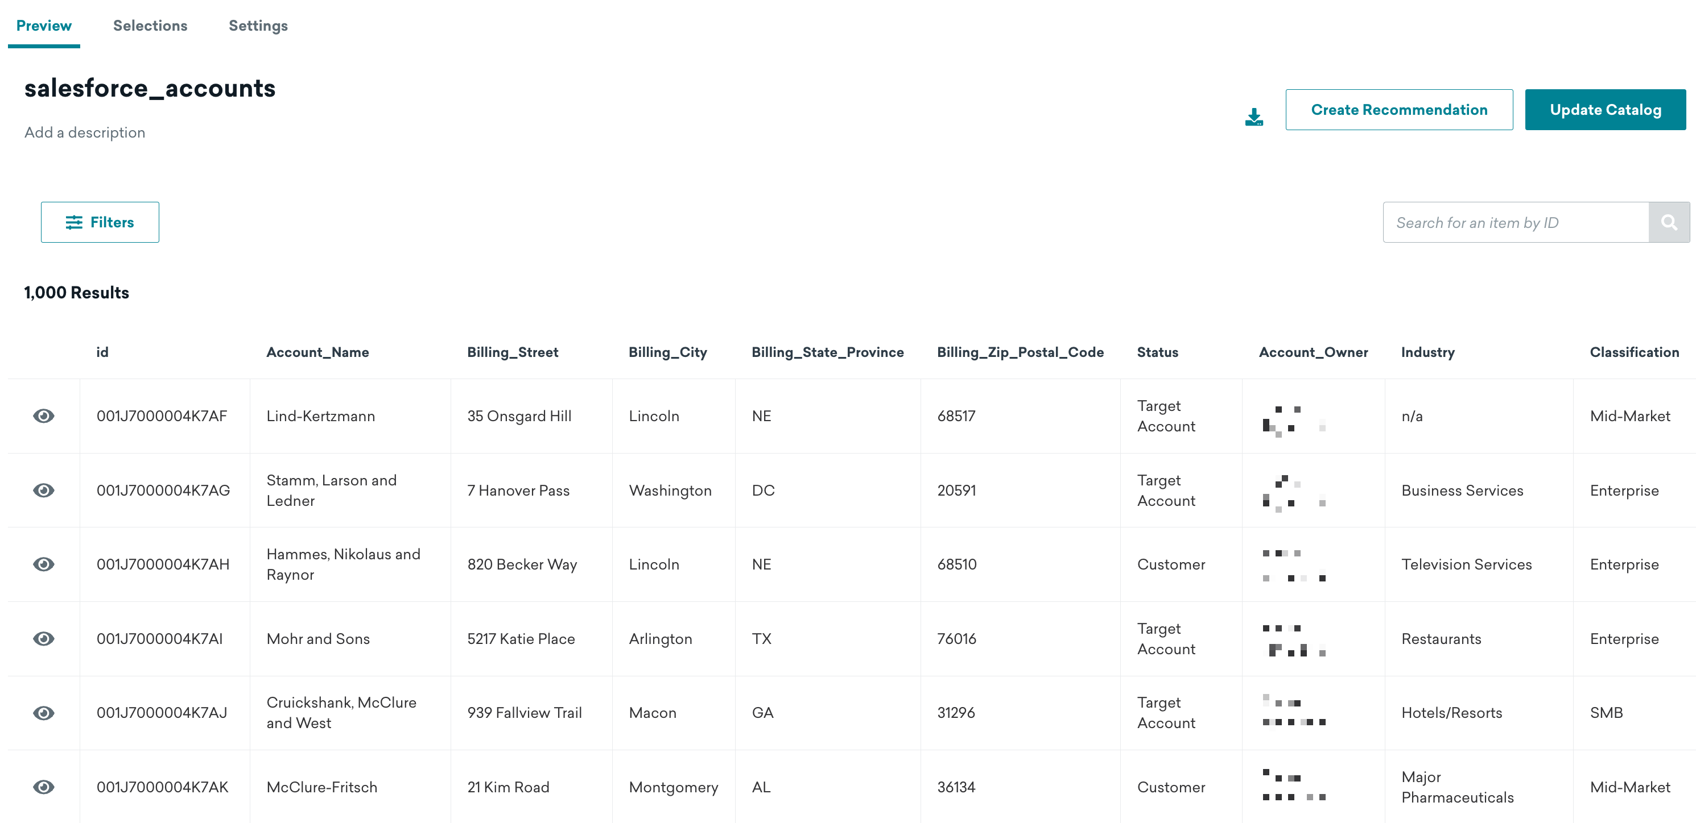Toggle visibility for row 001J7000004K7AH
The width and height of the screenshot is (1696, 823).
pyautogui.click(x=46, y=564)
